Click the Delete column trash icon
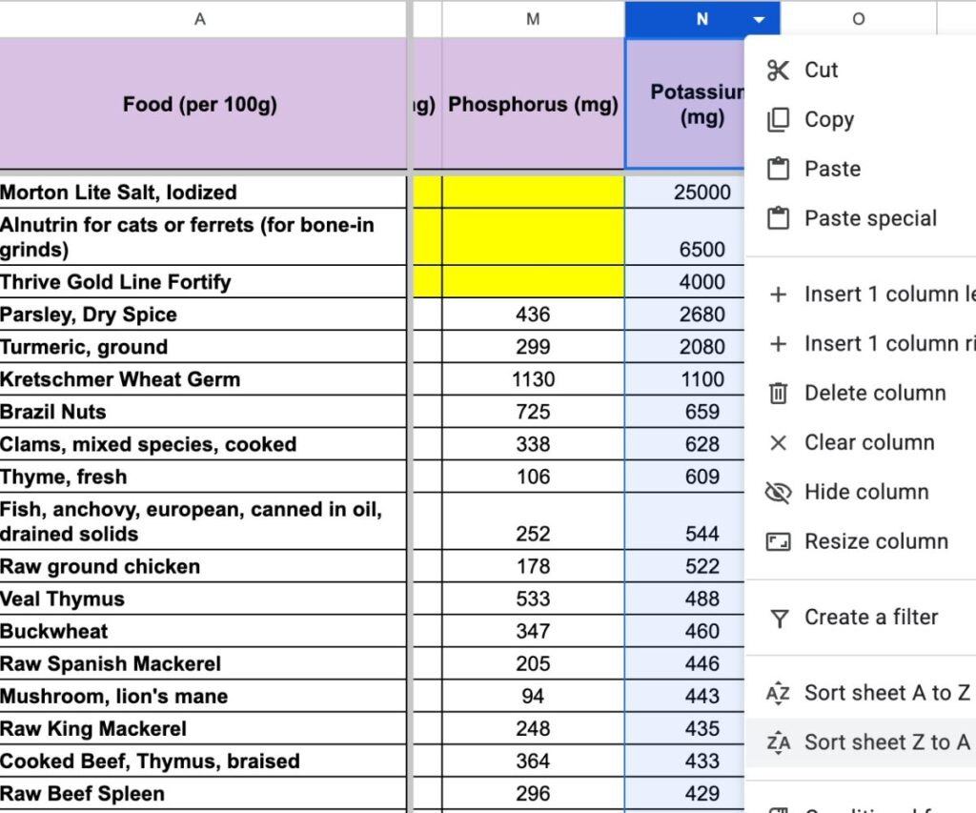Screen dimensions: 976x813 coord(778,393)
